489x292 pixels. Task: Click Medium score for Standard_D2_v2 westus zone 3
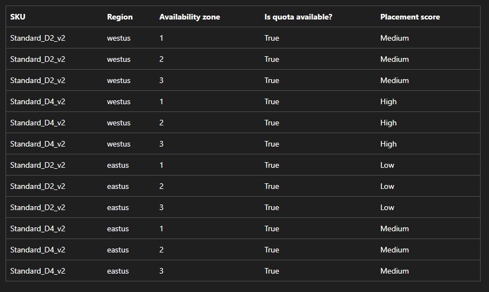[x=395, y=81]
